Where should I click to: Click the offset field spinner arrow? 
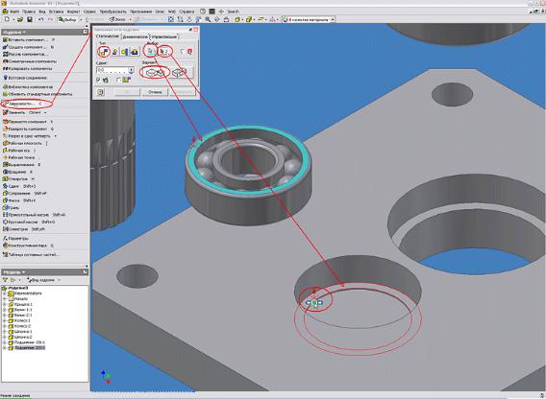point(132,70)
